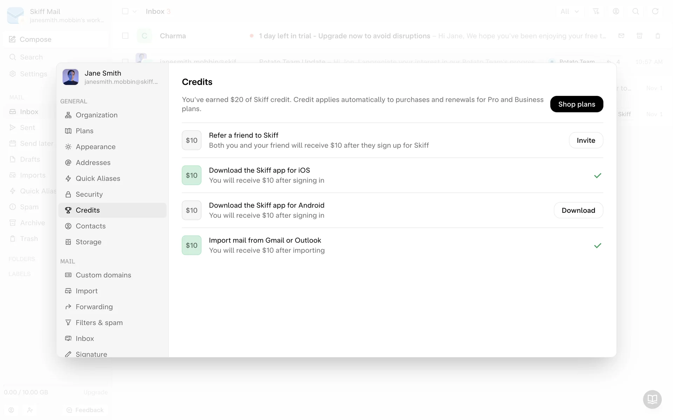Toggle the select-all checkbox above inbox
673x420 pixels.
(x=125, y=11)
